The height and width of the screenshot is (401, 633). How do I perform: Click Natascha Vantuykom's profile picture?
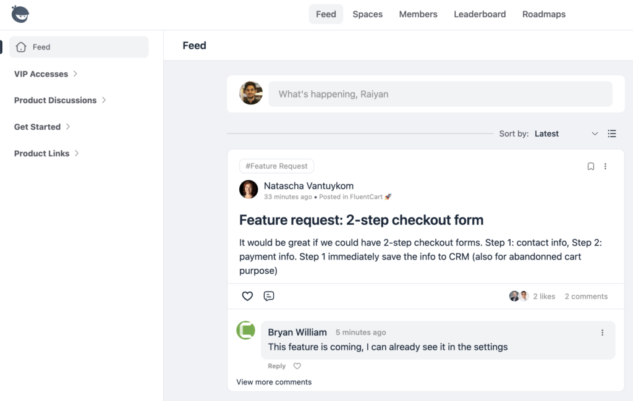[249, 190]
